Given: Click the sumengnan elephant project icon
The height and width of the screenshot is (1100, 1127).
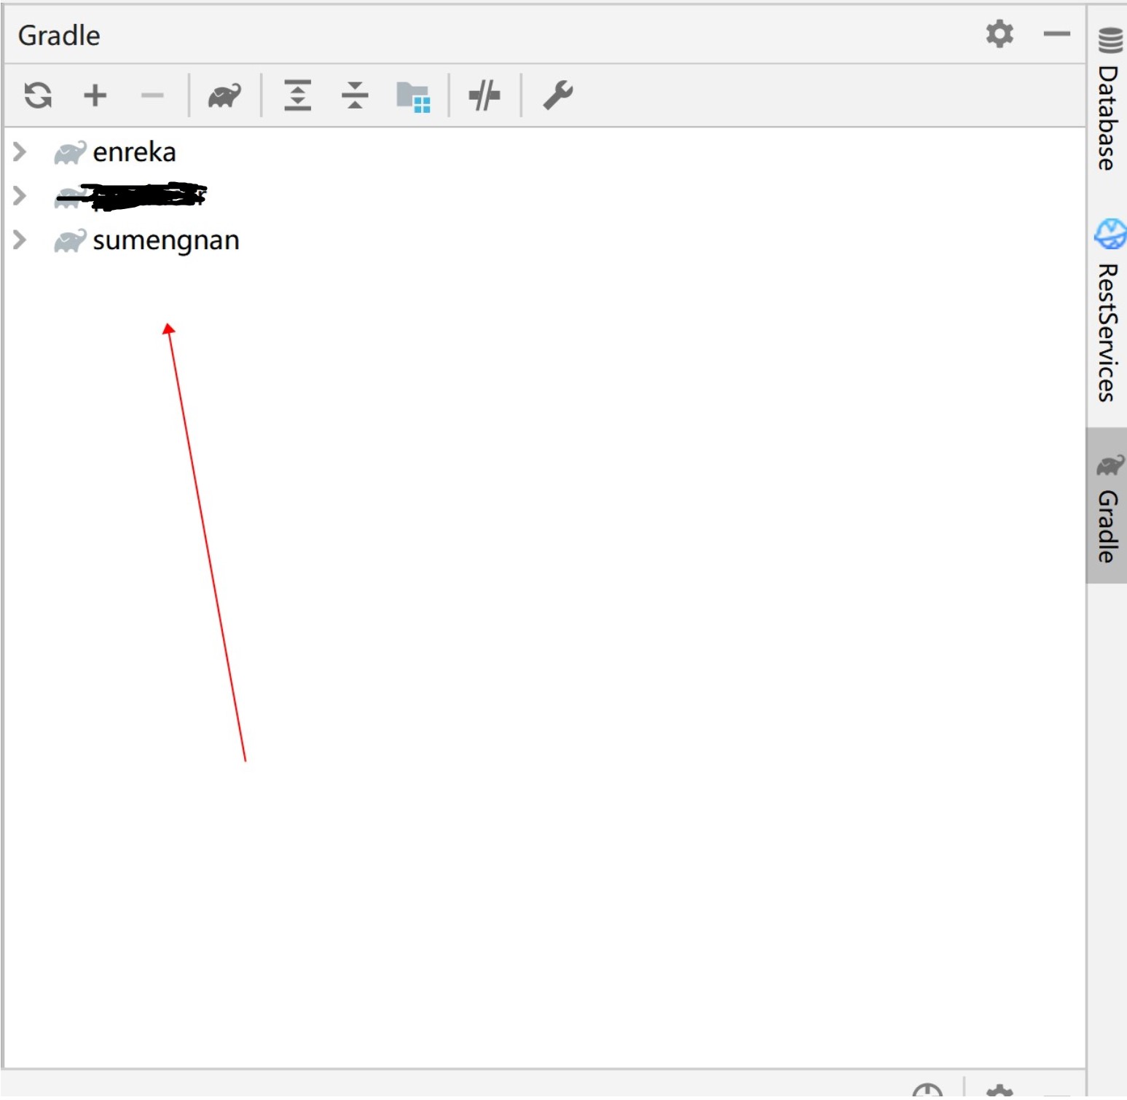Looking at the screenshot, I should pyautogui.click(x=70, y=240).
